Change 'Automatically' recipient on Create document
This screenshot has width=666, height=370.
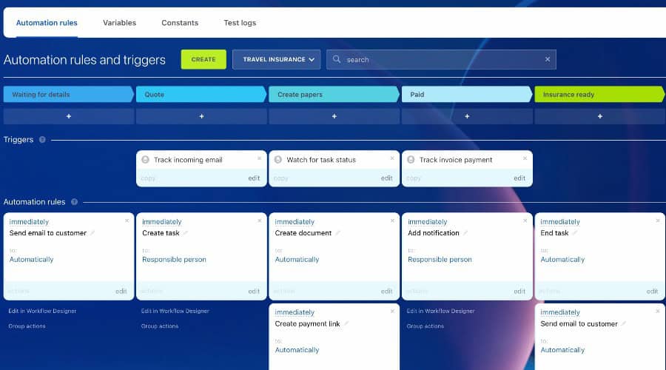(297, 259)
